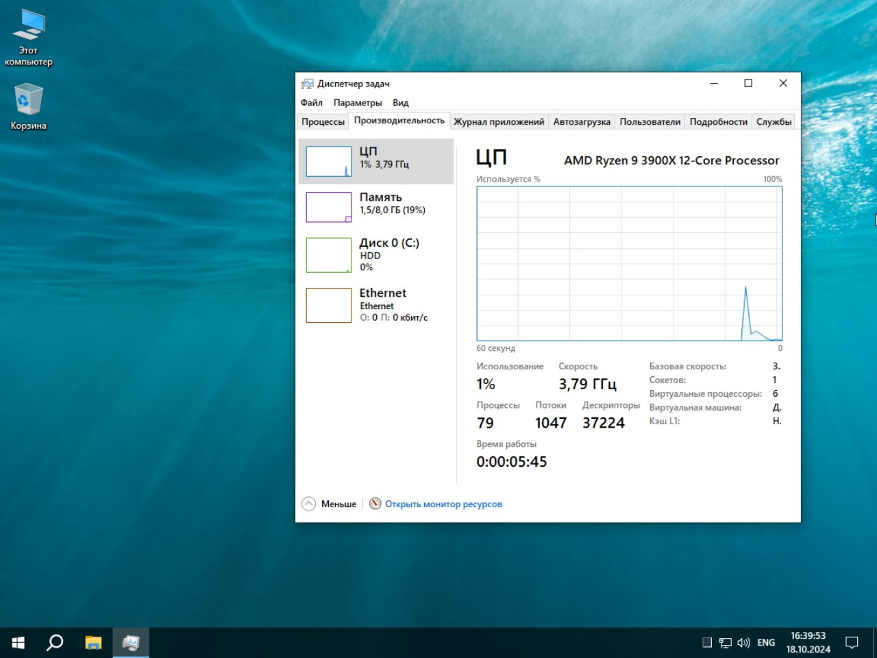Open the Windows Start menu
Screen dimensions: 877x658
coord(18,642)
